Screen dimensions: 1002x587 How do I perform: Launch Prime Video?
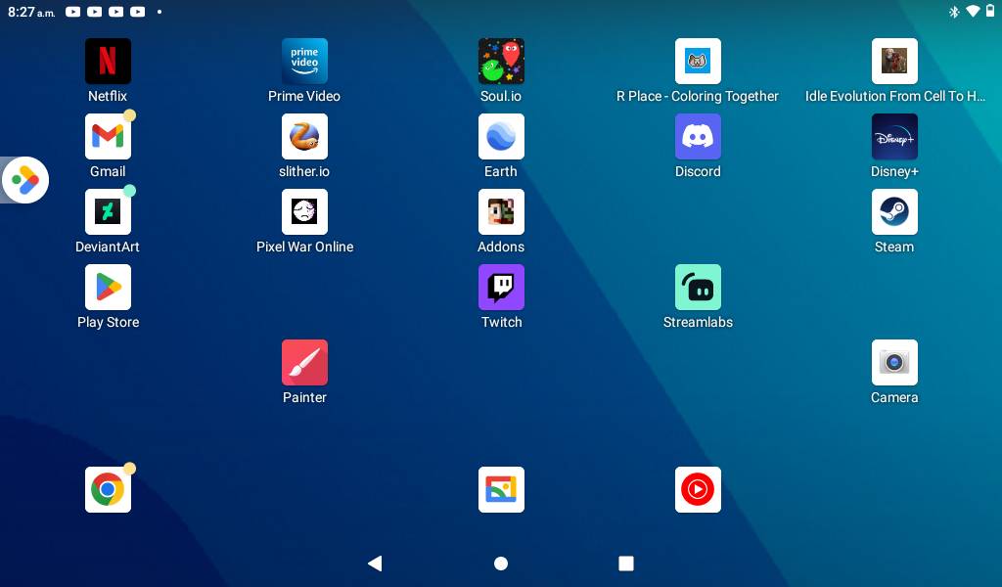[305, 62]
